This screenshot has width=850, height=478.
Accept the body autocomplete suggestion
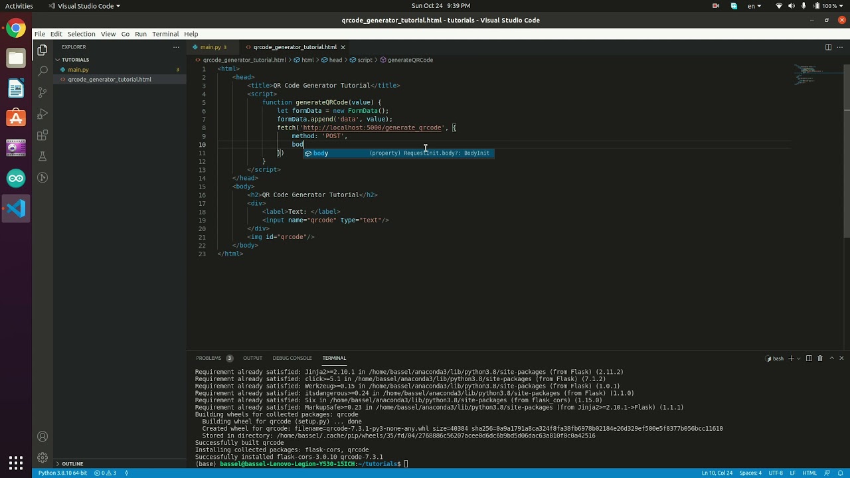point(398,153)
